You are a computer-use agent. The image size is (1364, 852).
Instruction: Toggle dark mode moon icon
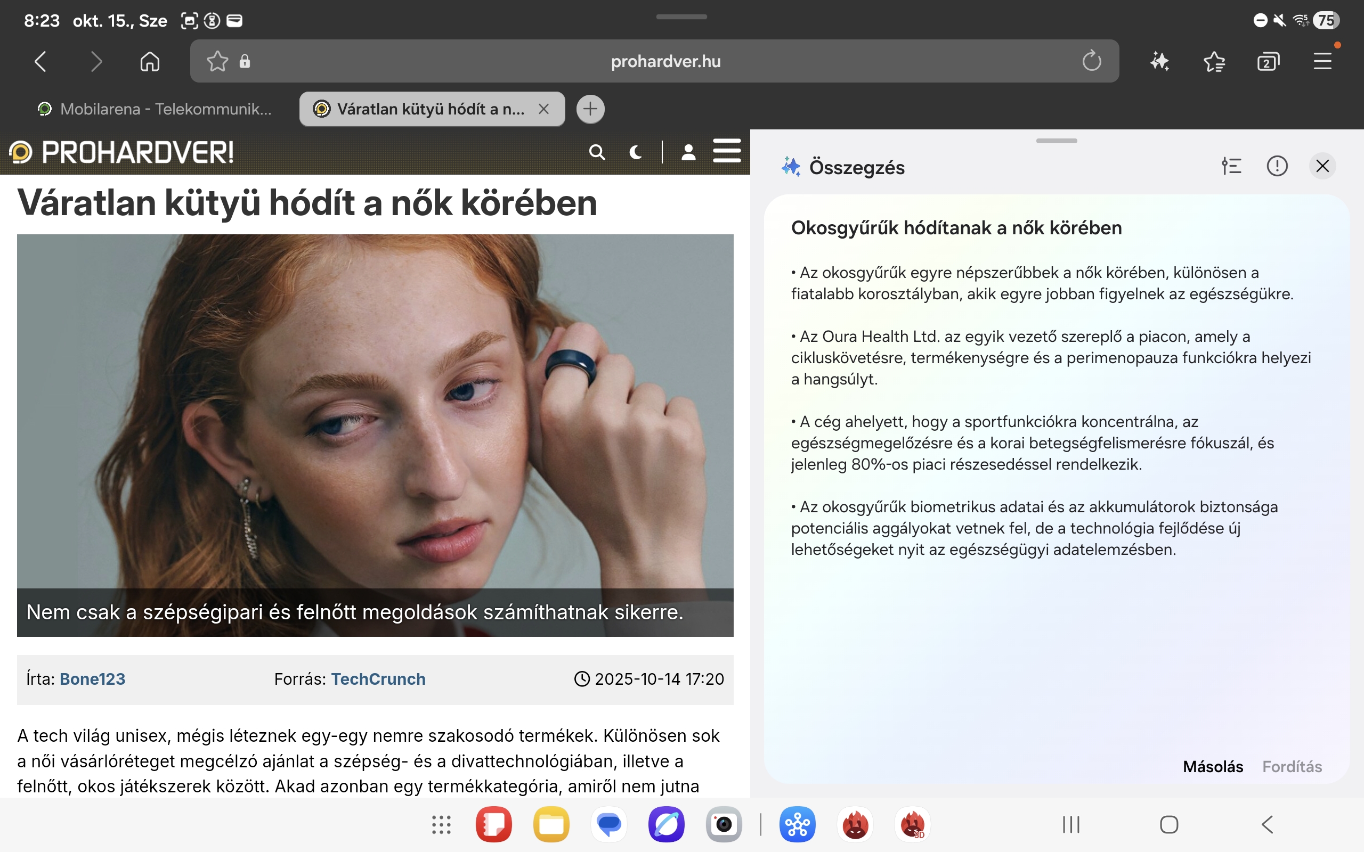coord(636,152)
